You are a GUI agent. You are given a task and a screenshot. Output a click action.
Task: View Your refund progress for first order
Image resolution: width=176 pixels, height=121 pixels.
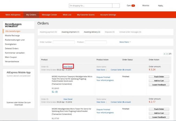105,80
